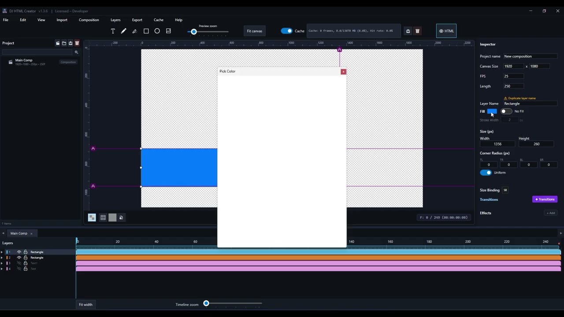Toggle the Cache switch off
Screen dimensions: 564x317
[x=286, y=31]
